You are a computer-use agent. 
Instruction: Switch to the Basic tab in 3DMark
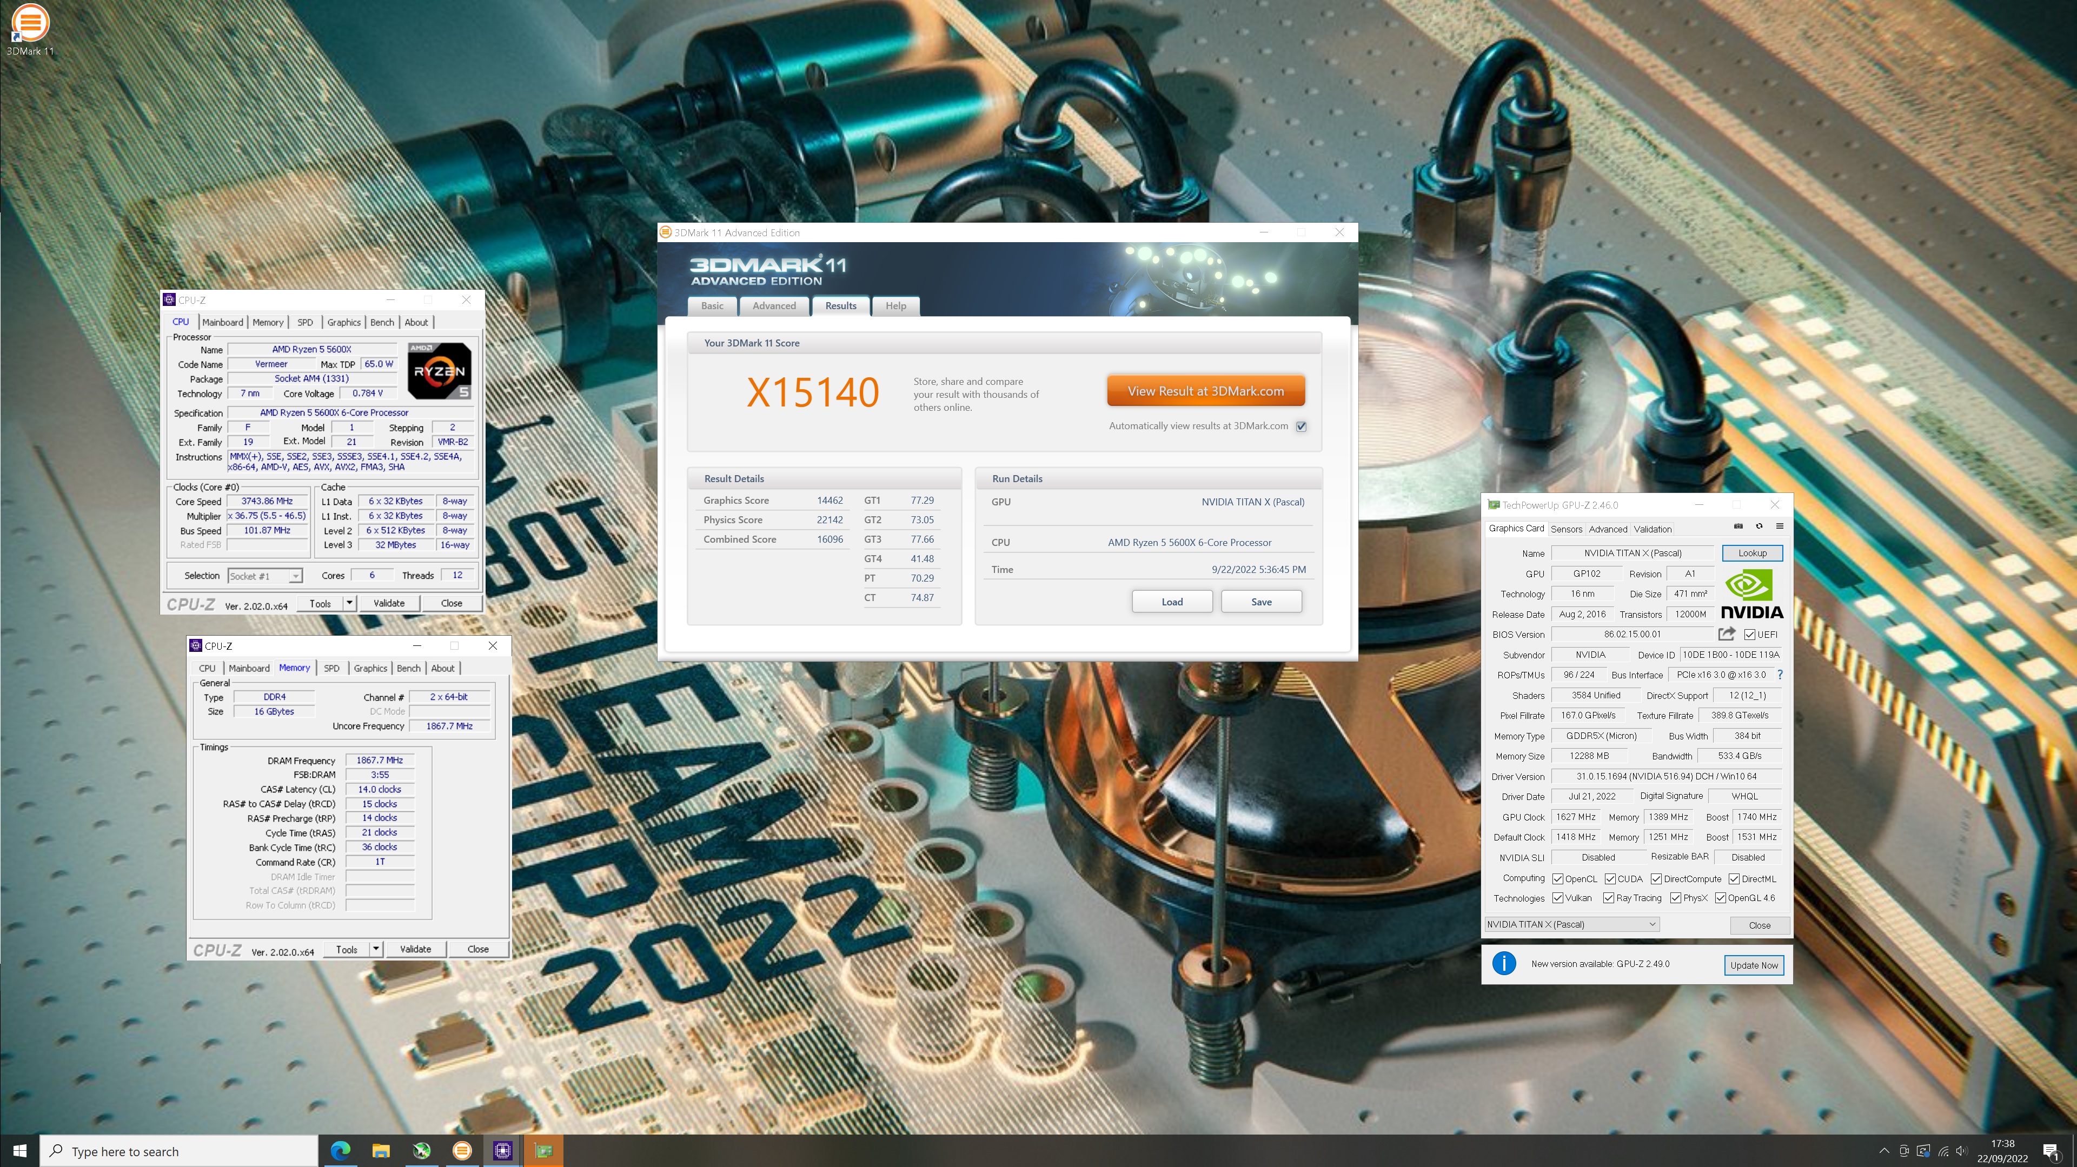712,305
